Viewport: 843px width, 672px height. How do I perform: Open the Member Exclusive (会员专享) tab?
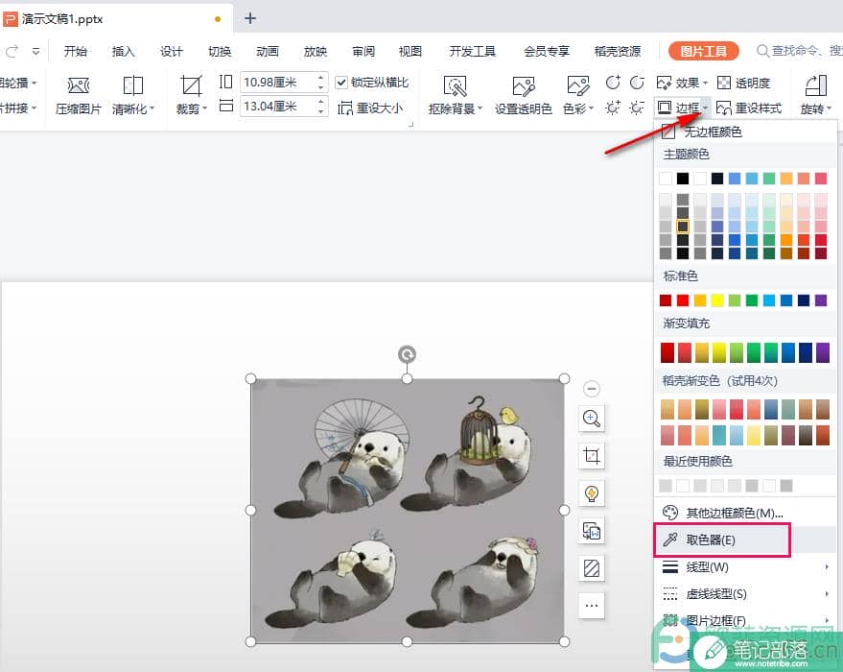[547, 51]
